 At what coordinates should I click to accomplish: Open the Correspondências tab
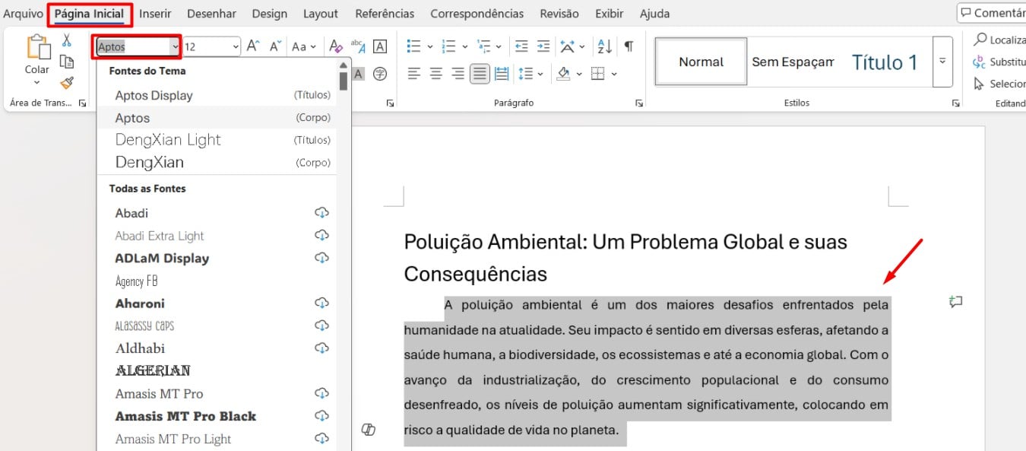pyautogui.click(x=477, y=14)
